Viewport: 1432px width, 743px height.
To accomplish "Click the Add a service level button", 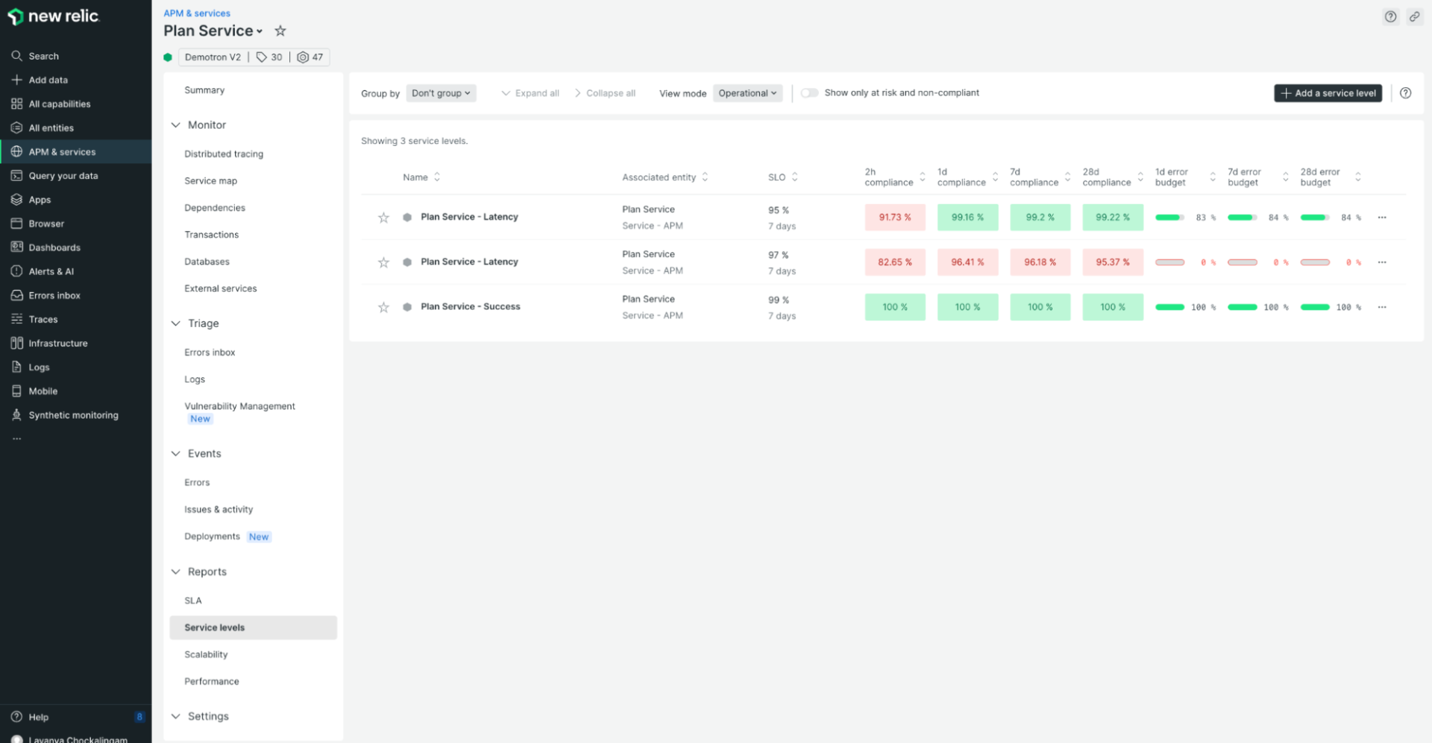I will [1328, 92].
